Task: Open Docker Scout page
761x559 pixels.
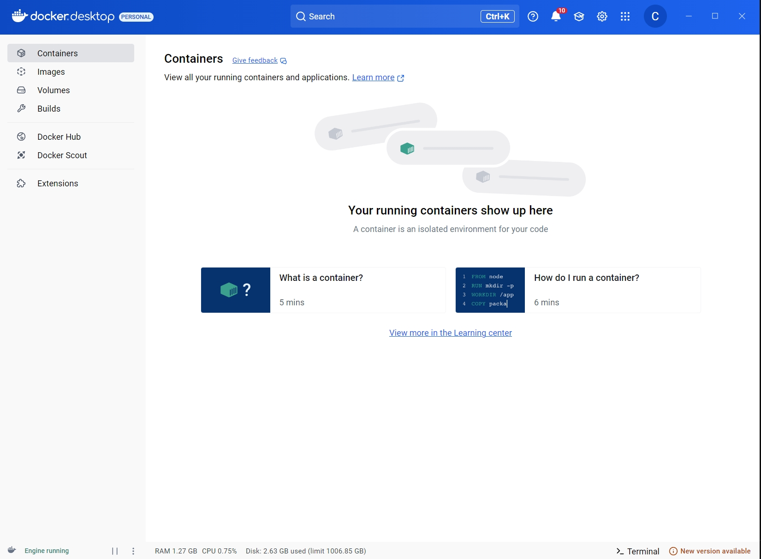Action: point(62,155)
